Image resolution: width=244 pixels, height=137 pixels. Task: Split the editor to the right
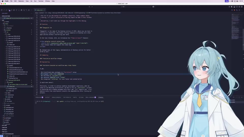tap(239, 10)
